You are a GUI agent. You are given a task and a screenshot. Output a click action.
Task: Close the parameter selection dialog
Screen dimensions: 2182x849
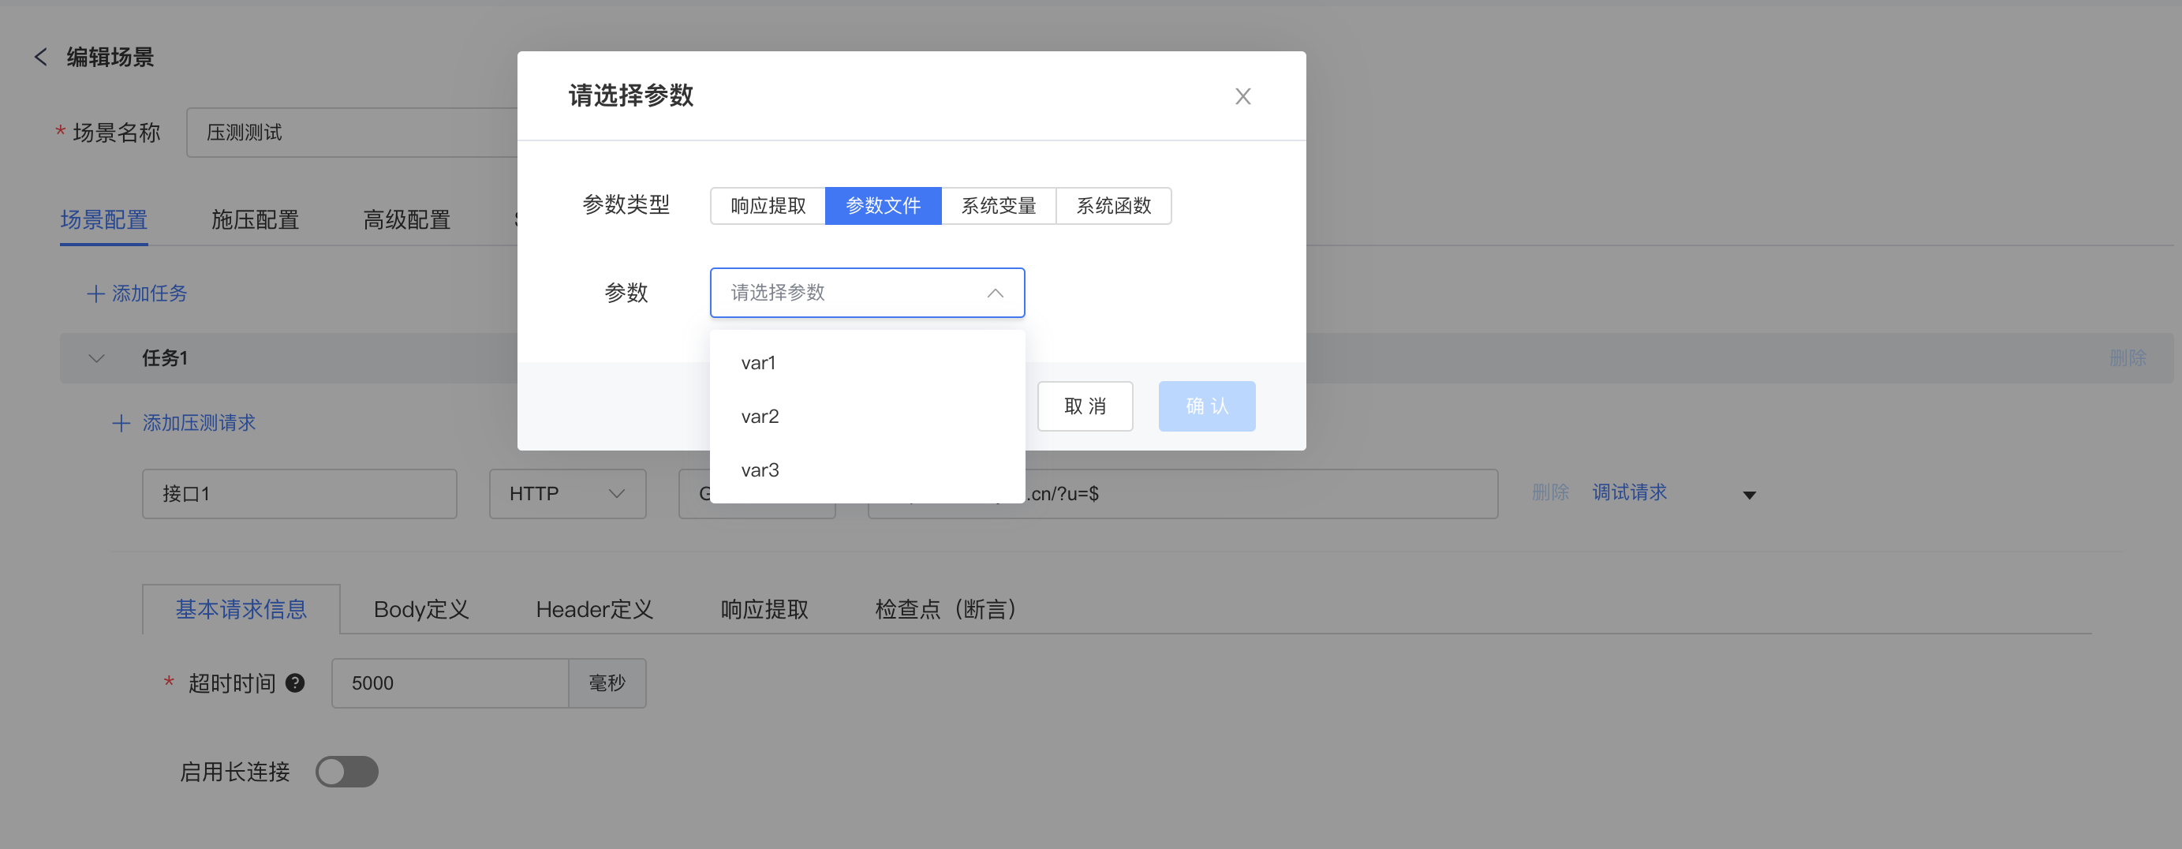click(1242, 96)
